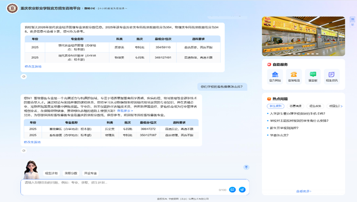Viewport: 357px width, 202px height.
Task: Select the 新生报到 hot question tab
Action: 276,106
